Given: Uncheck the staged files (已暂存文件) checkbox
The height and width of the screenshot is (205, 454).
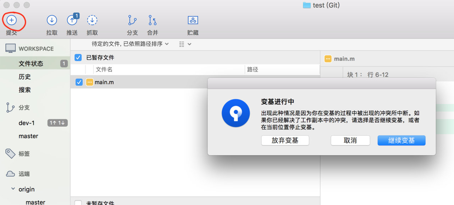Looking at the screenshot, I should tap(78, 58).
